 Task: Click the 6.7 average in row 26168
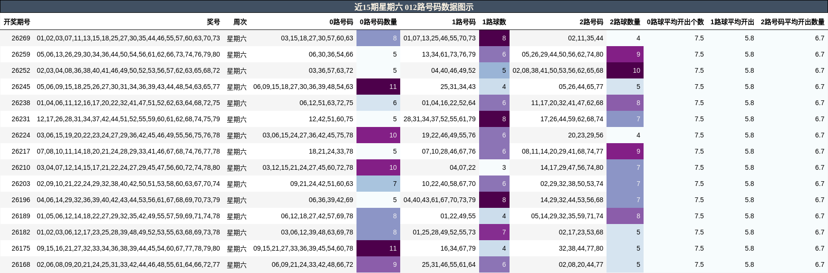820,264
